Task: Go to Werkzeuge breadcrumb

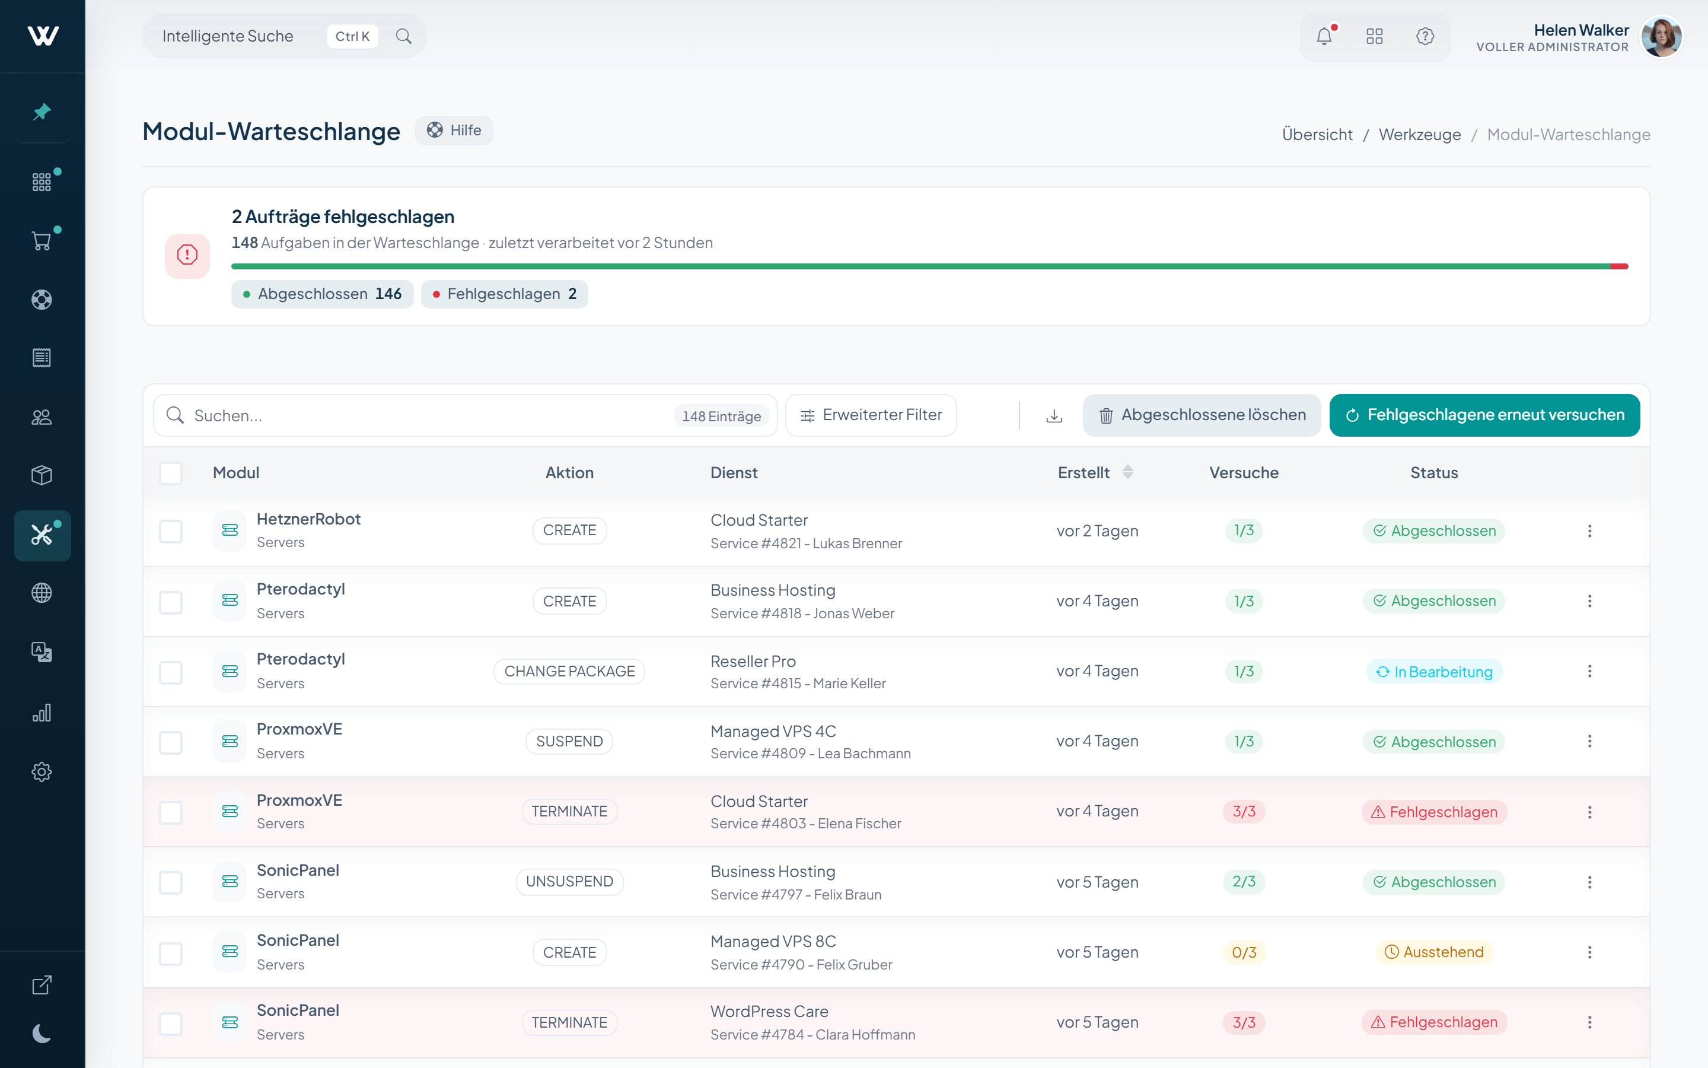Action: tap(1419, 134)
